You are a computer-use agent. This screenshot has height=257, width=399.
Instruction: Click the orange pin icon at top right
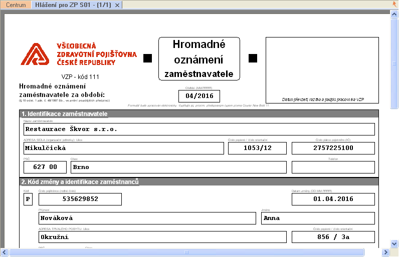(394, 4)
